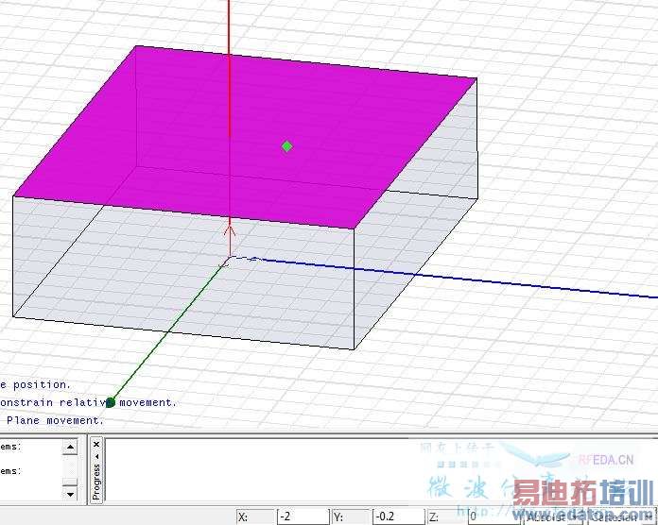658x525 pixels.
Task: Click the green diamond face-center snap point
Action: [x=287, y=146]
